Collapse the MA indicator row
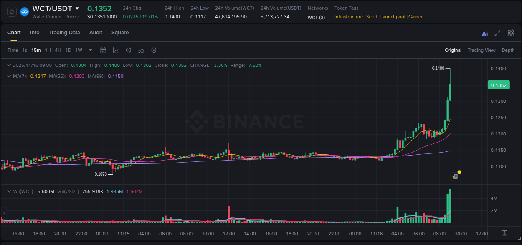Viewport: 522px width, 245px height. coord(9,76)
